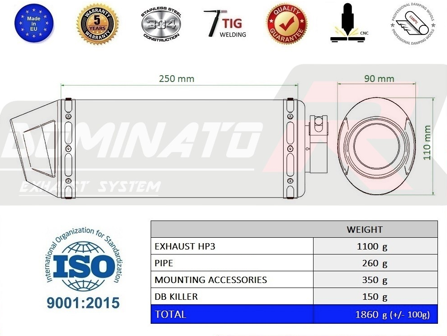Screen dimensions: 447x336
Task: Click the TIG Welding icon
Action: (x=225, y=24)
